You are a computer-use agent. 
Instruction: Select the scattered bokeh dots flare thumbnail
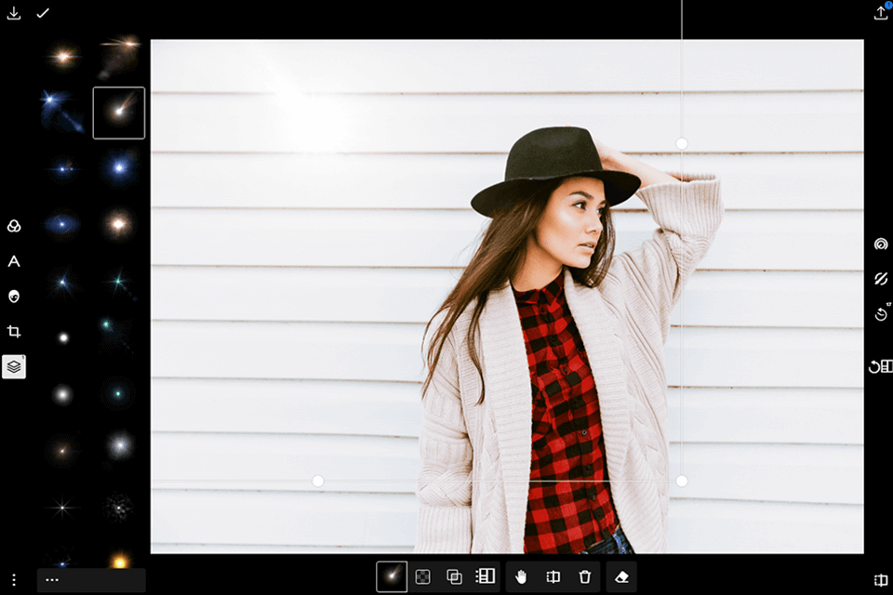[118, 507]
